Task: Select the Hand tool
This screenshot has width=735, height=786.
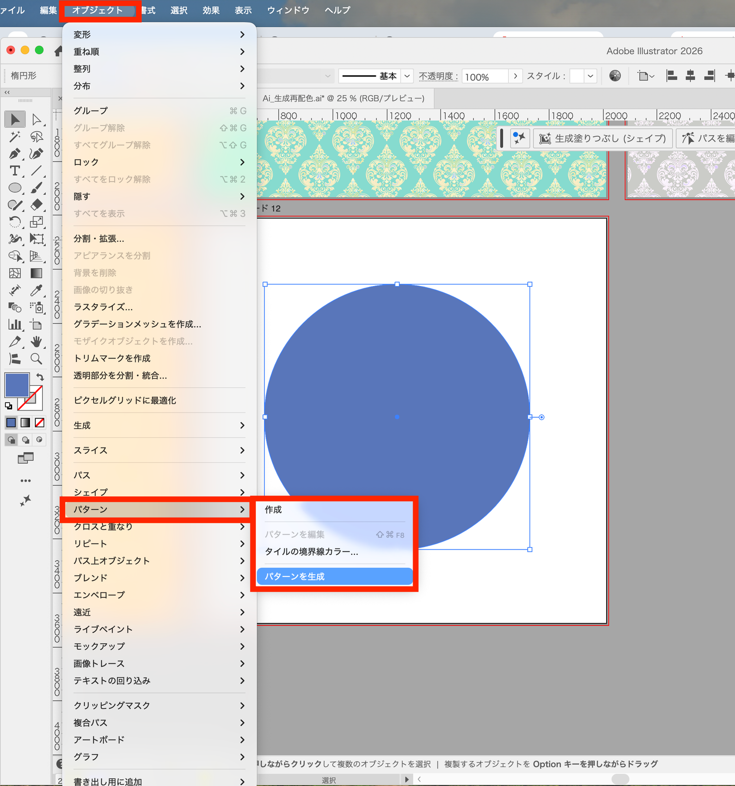Action: pyautogui.click(x=37, y=342)
